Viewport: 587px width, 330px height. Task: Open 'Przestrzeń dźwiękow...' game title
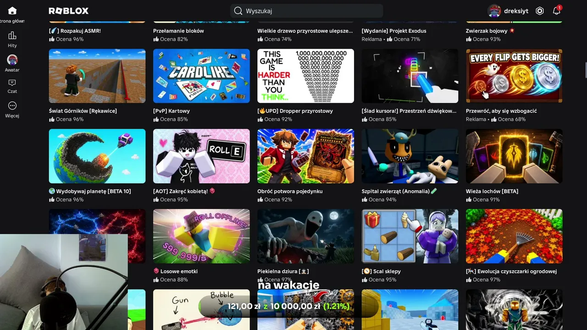[409, 111]
